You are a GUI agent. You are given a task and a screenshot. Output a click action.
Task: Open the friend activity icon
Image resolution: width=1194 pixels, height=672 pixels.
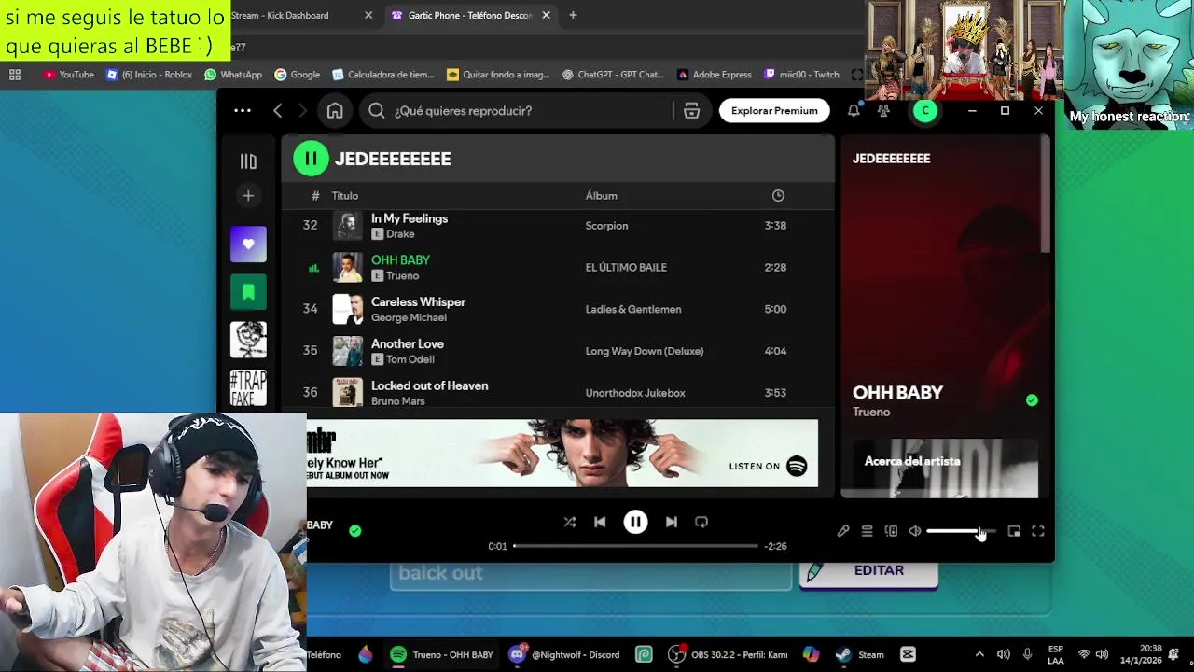pos(883,110)
